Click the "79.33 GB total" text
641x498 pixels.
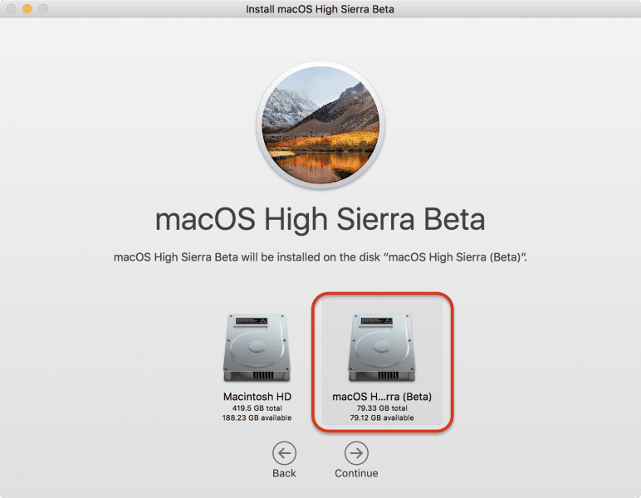382,408
